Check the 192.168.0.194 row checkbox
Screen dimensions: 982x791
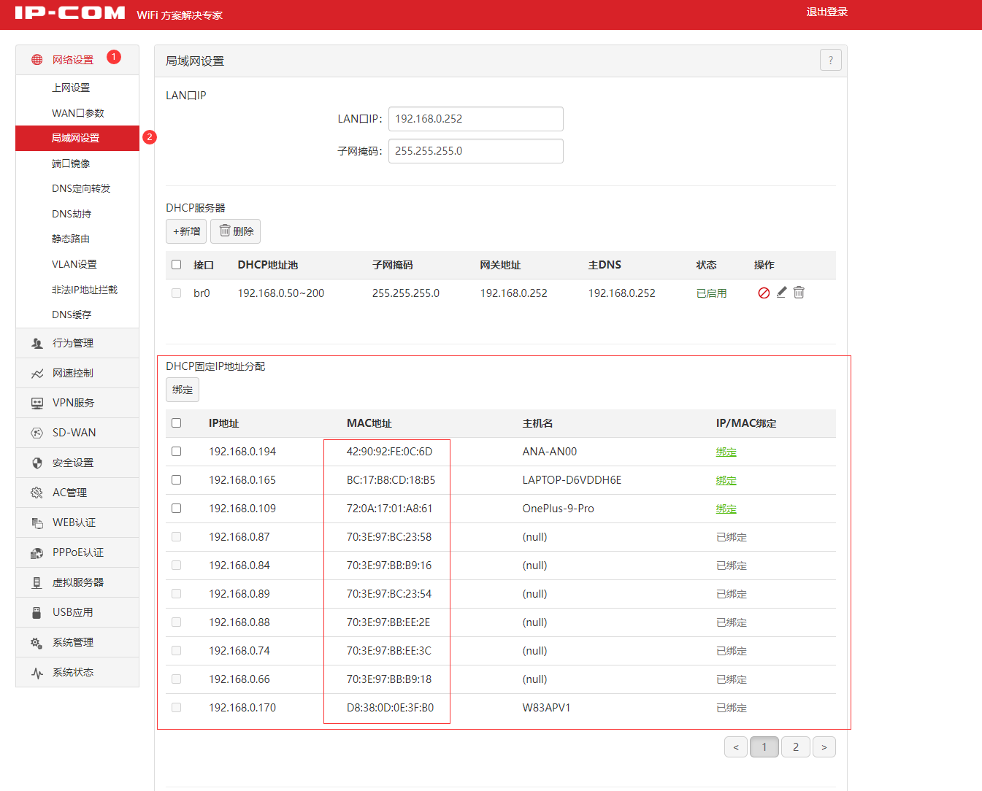tap(176, 451)
